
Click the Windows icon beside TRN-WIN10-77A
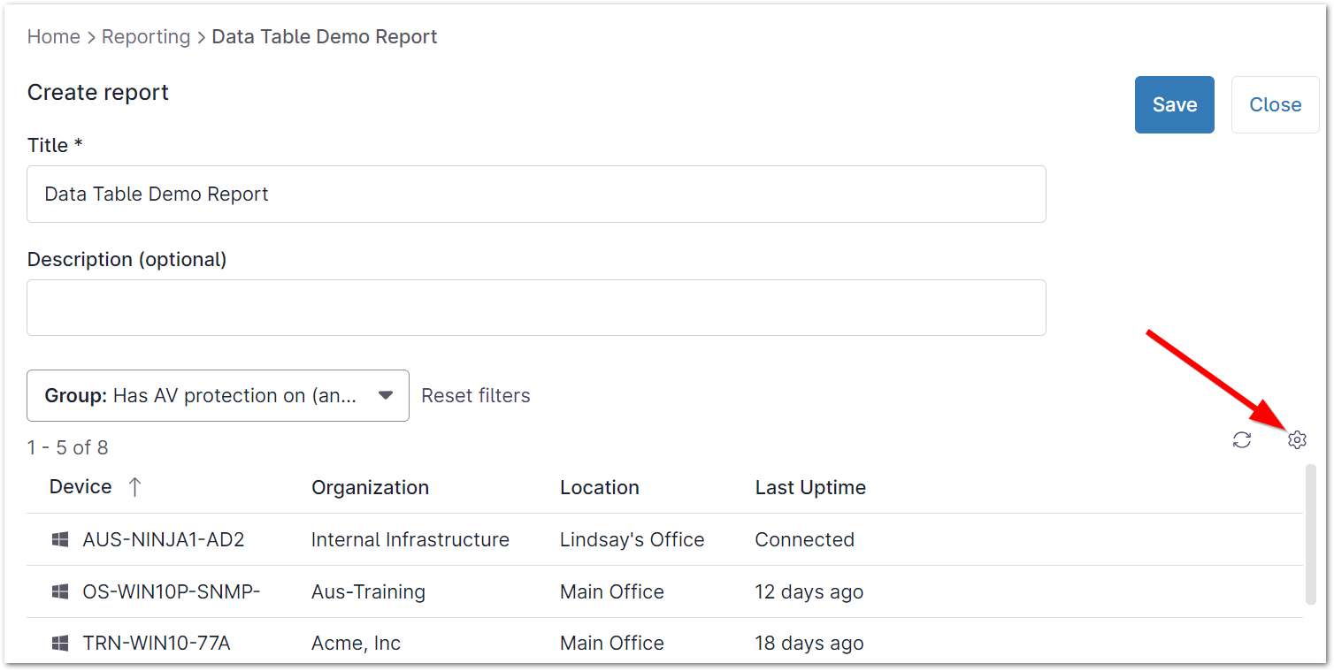pos(59,643)
